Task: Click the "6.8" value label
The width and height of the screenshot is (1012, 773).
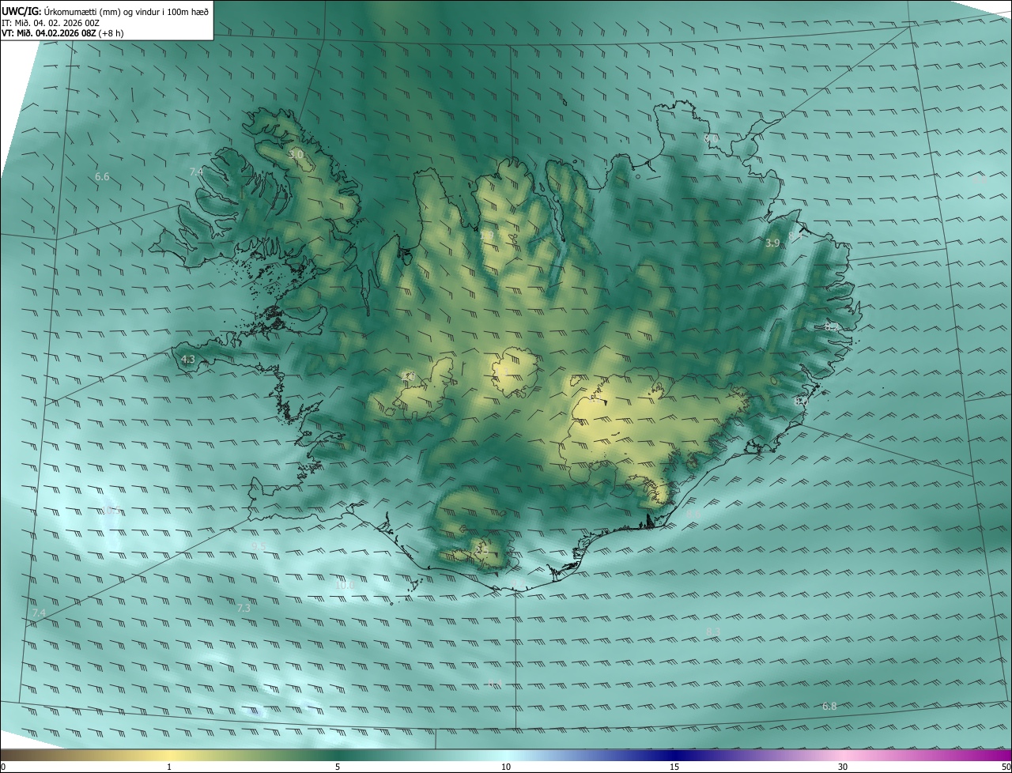Action: pos(829,706)
